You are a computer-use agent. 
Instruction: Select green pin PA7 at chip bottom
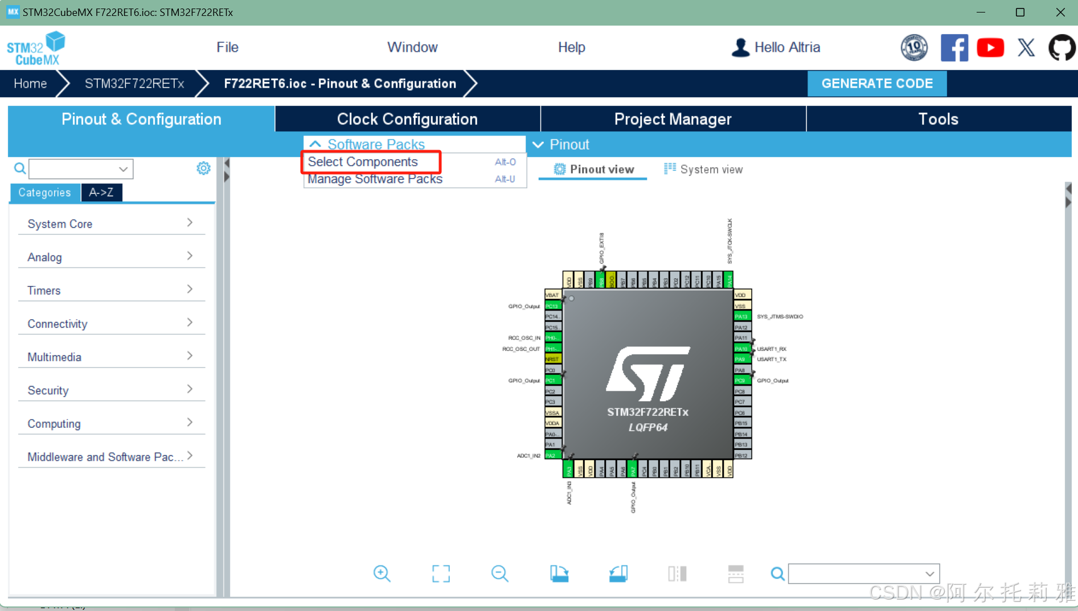click(633, 469)
